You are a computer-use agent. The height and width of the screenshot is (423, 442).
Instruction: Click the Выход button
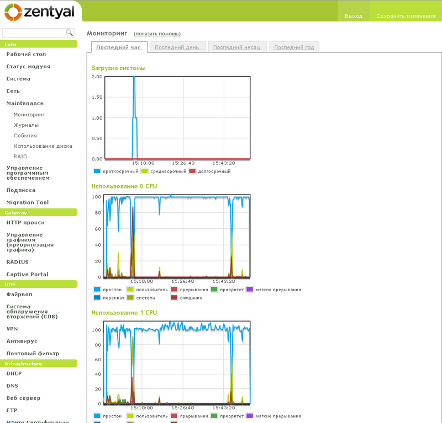click(354, 17)
